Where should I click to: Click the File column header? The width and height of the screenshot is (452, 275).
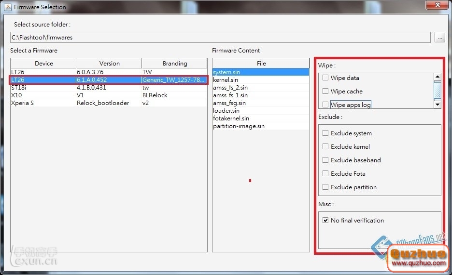tap(261, 63)
